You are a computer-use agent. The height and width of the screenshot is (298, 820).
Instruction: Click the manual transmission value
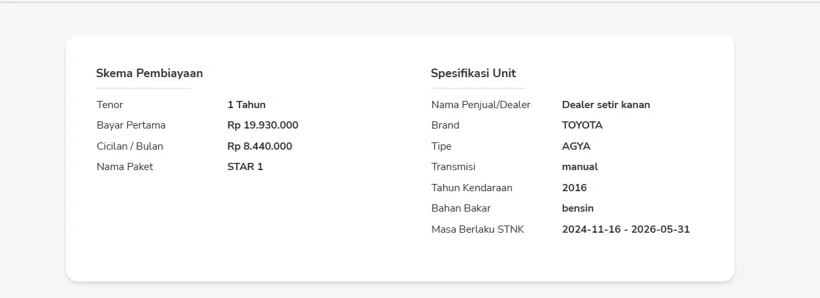pyautogui.click(x=579, y=167)
